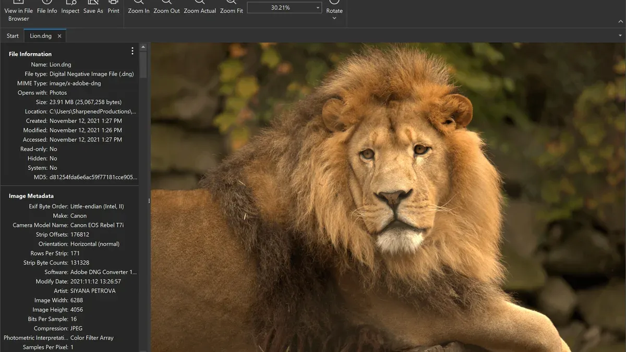Viewport: 626px width, 352px height.
Task: Select the Artist SIYANA PETROVA value
Action: tap(93, 291)
